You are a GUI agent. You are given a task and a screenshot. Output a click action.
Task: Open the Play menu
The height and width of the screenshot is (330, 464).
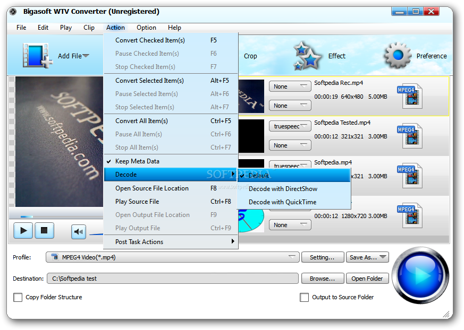point(66,28)
